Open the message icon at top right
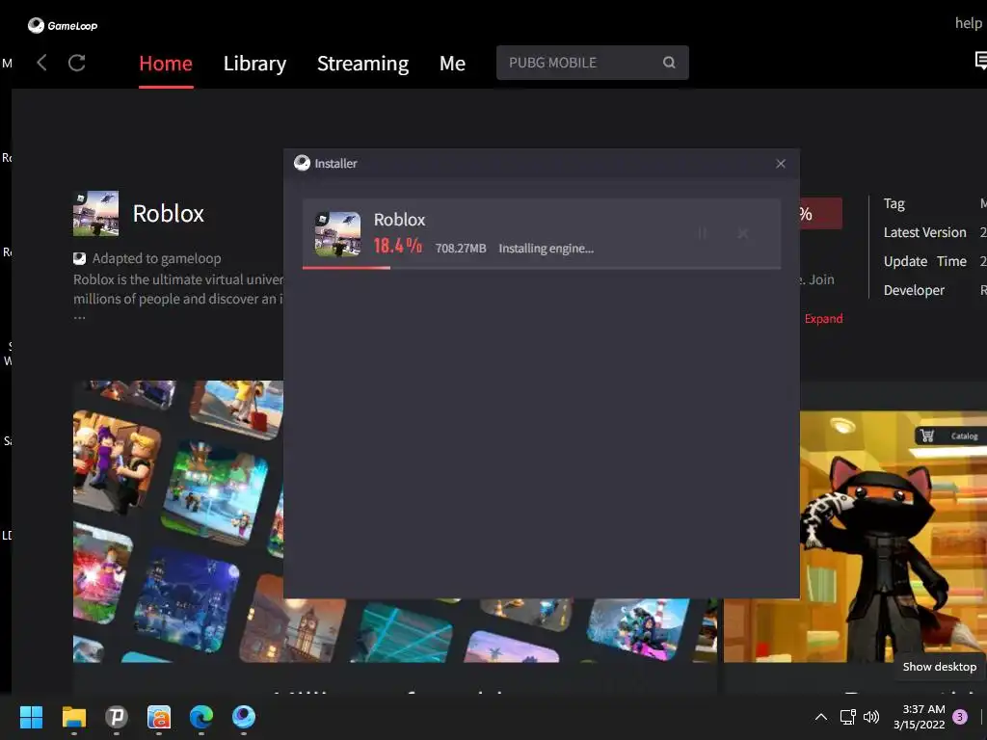This screenshot has height=740, width=987. pyautogui.click(x=980, y=61)
